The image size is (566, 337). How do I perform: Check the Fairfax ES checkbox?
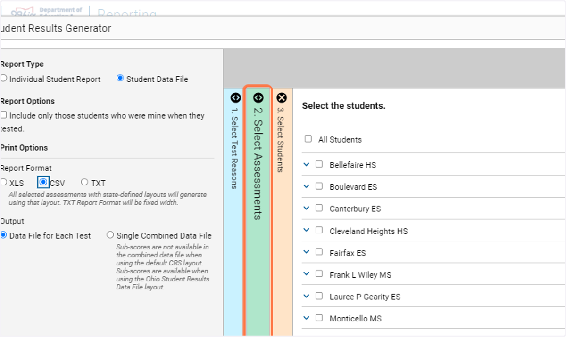(x=319, y=252)
